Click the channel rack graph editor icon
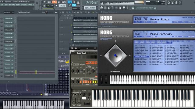Screen dimensions: 195x109 [x=56, y=12]
